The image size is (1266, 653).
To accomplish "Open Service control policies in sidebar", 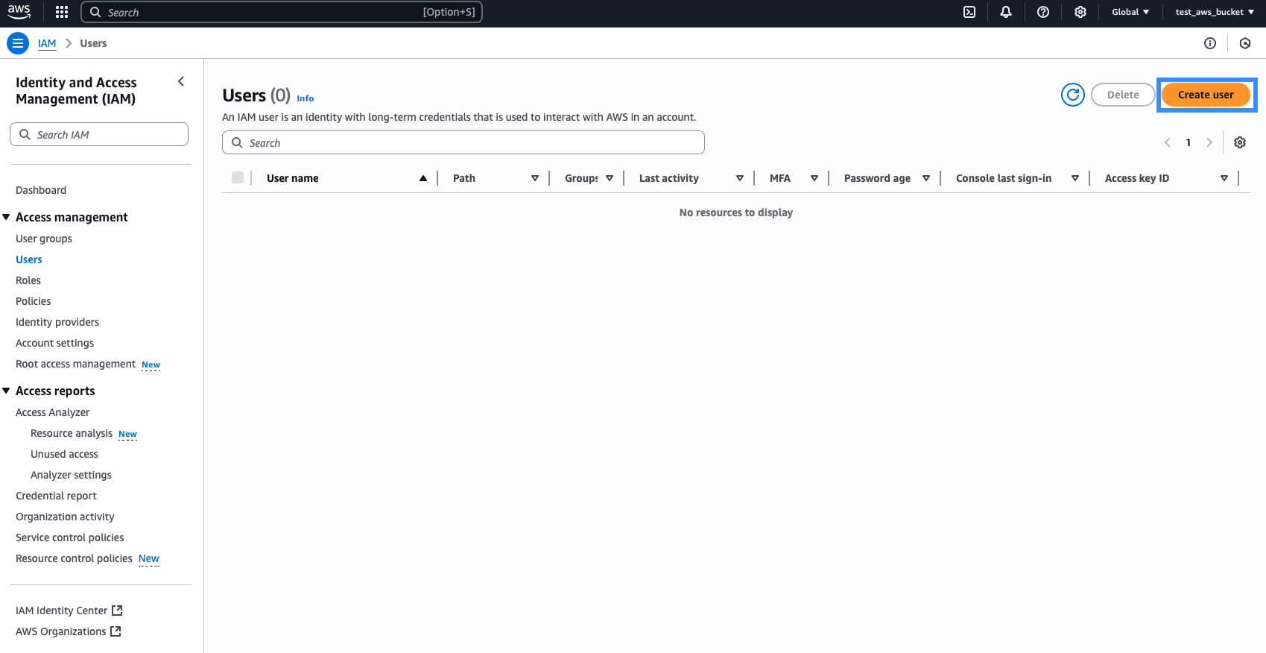I will point(70,537).
